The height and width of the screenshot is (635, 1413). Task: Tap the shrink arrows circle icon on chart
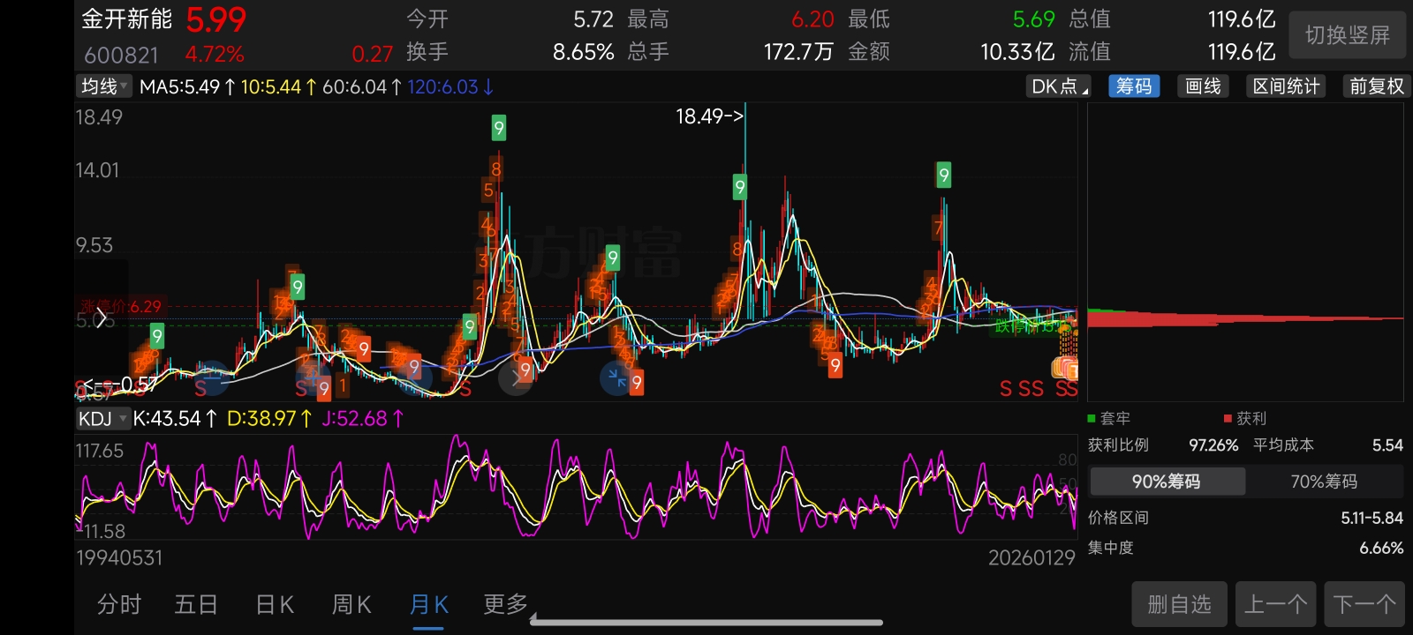pos(616,377)
